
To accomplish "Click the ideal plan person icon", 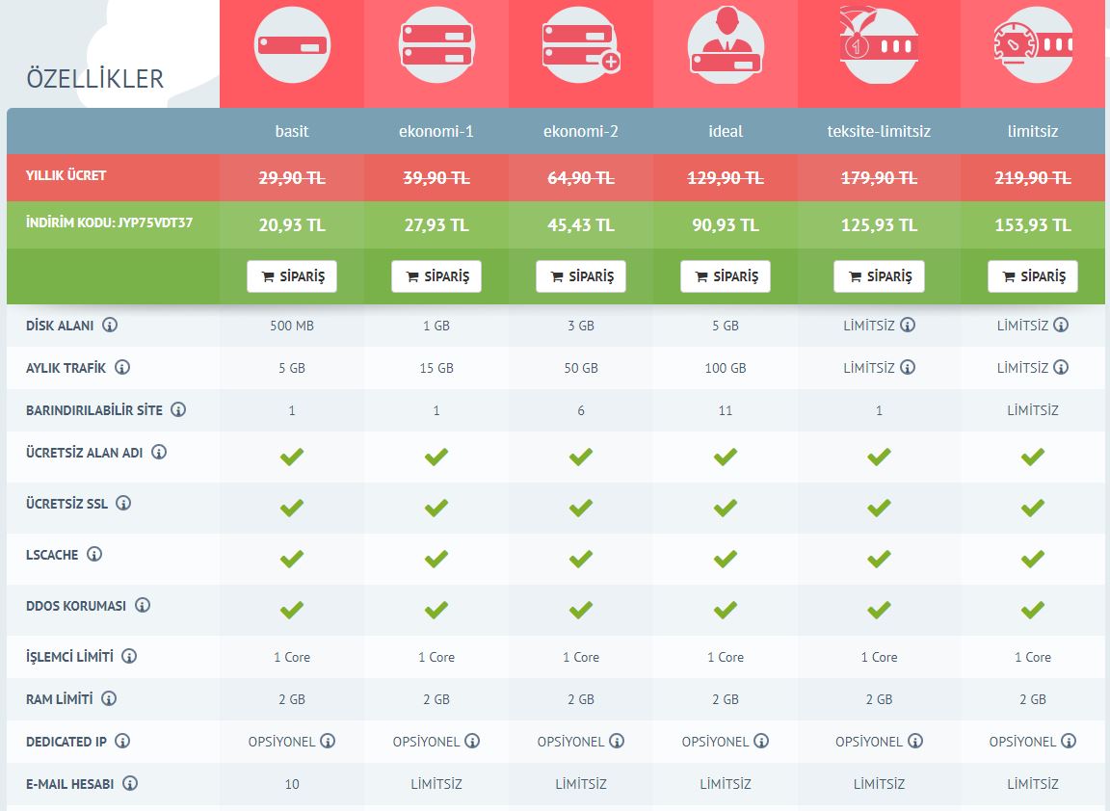I will (x=726, y=46).
